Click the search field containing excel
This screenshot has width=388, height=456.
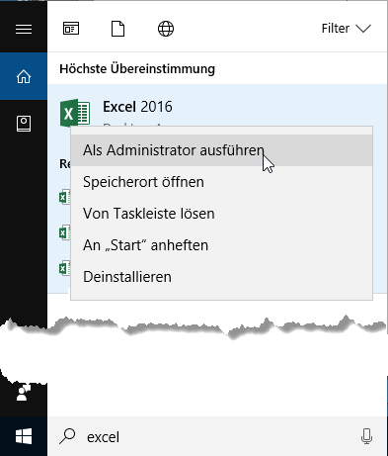217,436
